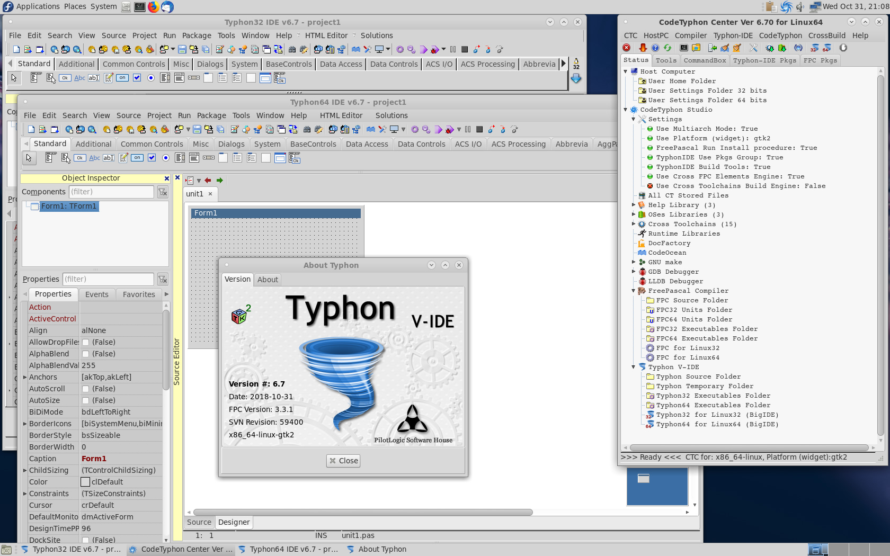Click red download arrow icon in CodeTyphon Center toolbar
The height and width of the screenshot is (556, 890).
pyautogui.click(x=643, y=48)
